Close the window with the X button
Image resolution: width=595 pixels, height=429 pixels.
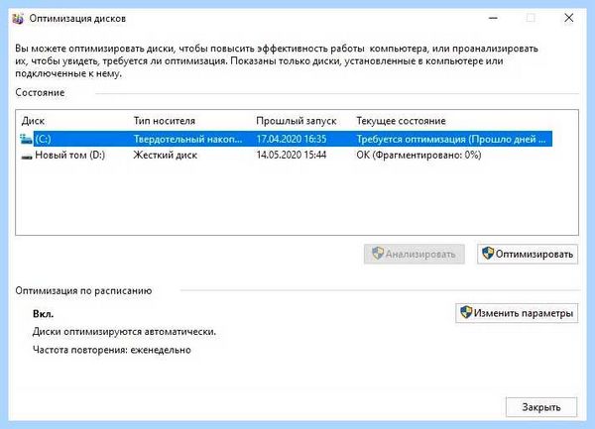(x=569, y=18)
